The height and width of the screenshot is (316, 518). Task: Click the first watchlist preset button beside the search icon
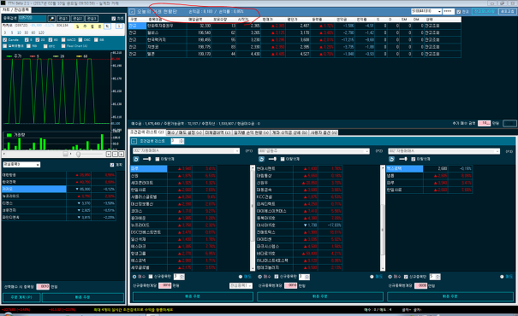point(63,19)
